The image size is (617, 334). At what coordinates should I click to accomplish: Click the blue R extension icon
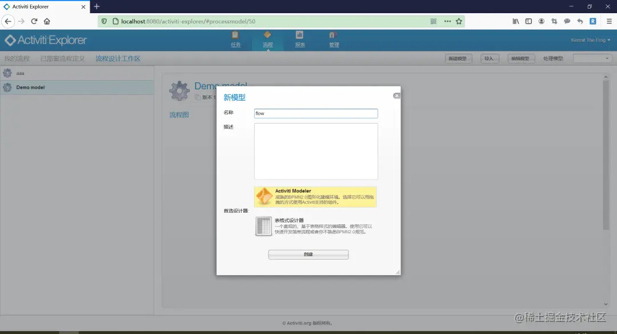(x=592, y=21)
